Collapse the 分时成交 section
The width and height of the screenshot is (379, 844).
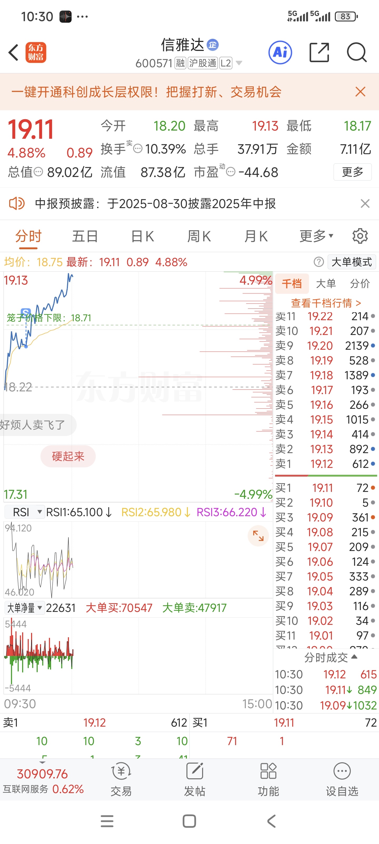tap(331, 657)
